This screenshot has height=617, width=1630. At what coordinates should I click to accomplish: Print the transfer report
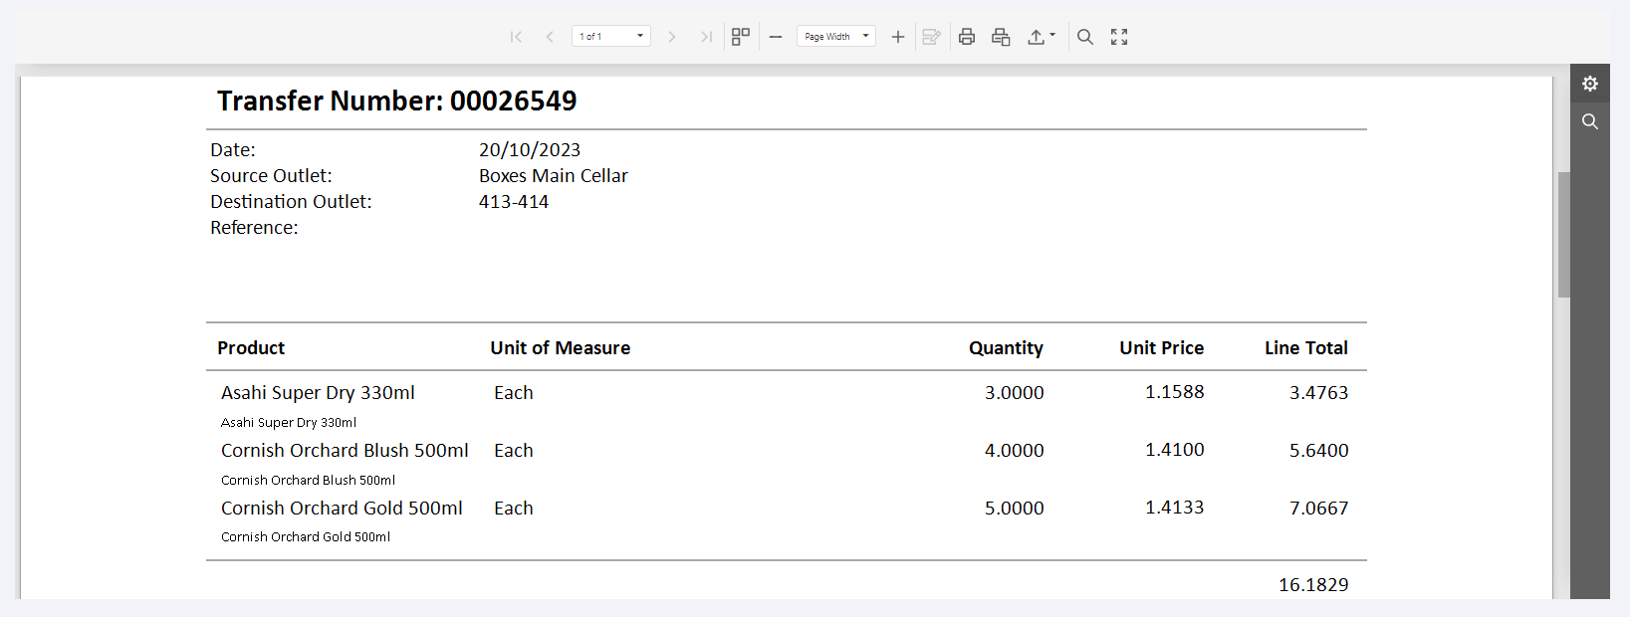pyautogui.click(x=967, y=37)
